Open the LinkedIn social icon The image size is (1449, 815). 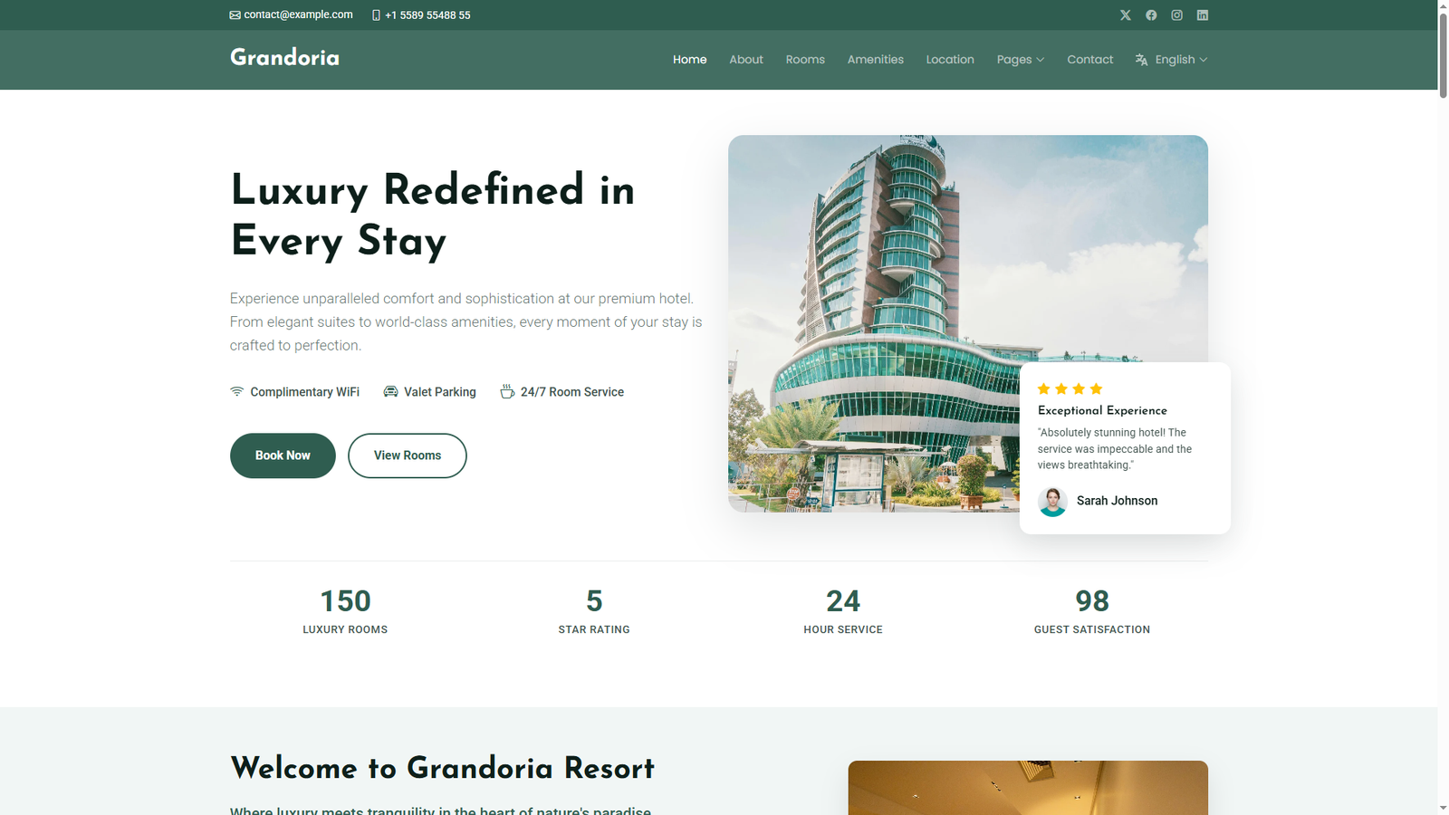click(1203, 15)
